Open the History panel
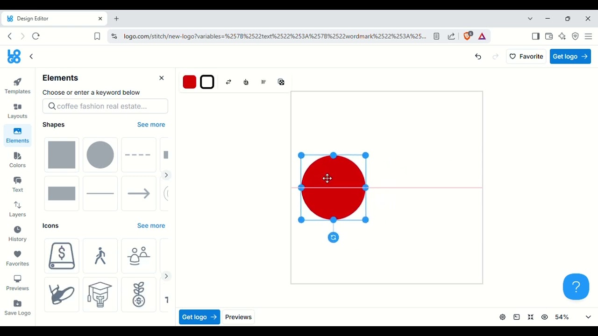This screenshot has width=598, height=336. tap(18, 234)
